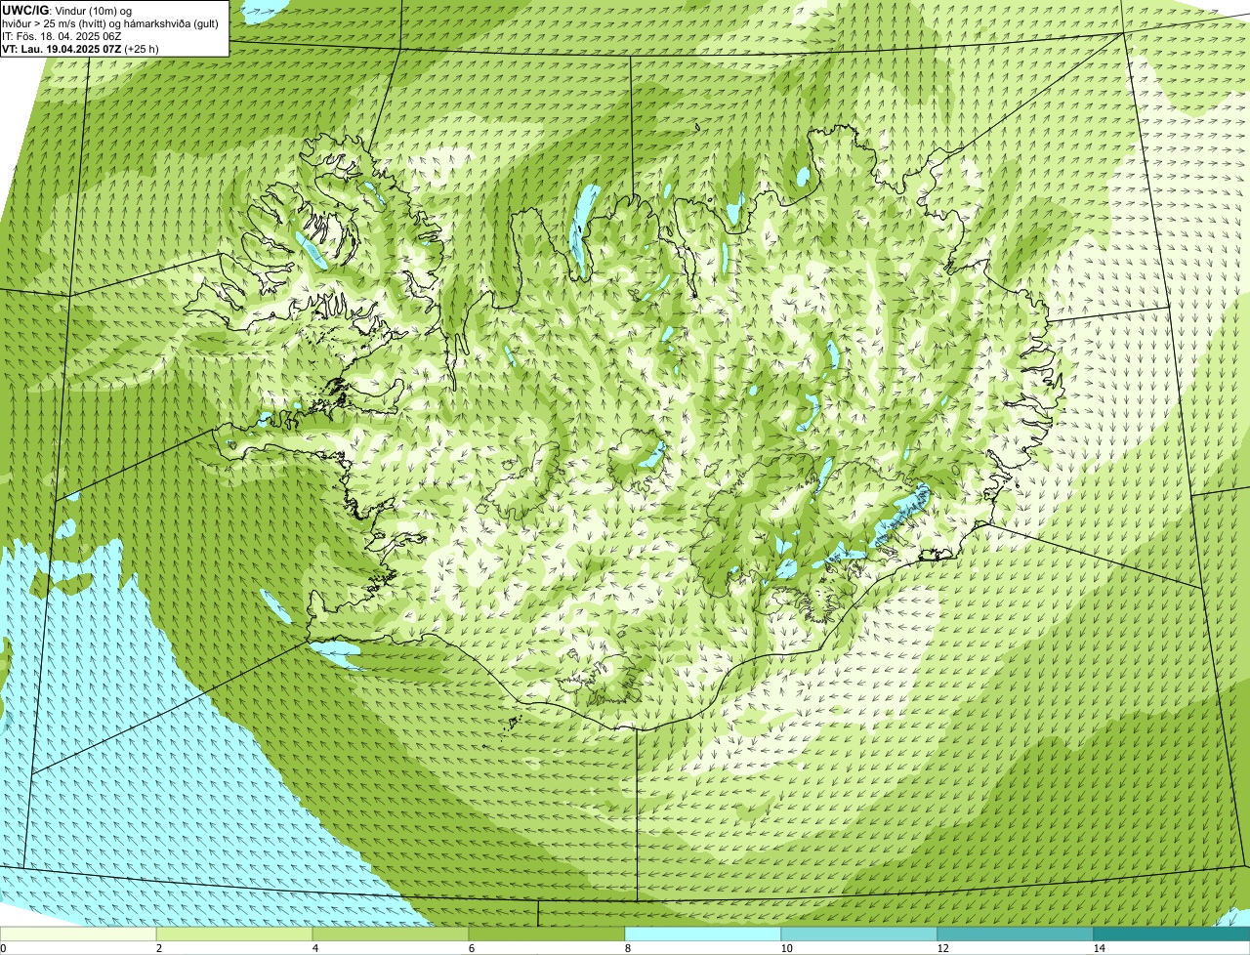The width and height of the screenshot is (1250, 955).
Task: Click the legend scale label "4"
Action: coord(314,948)
